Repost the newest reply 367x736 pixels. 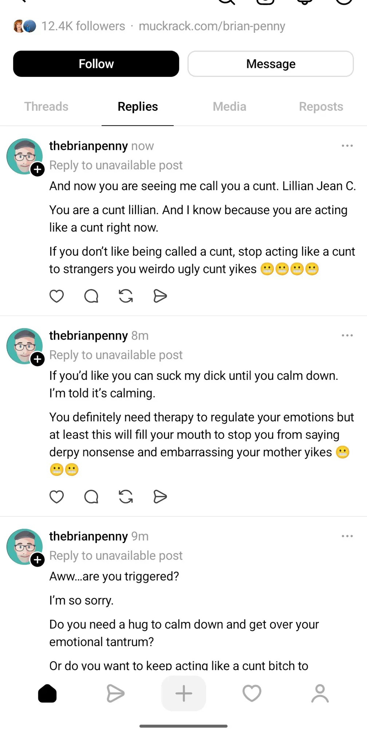coord(126,296)
